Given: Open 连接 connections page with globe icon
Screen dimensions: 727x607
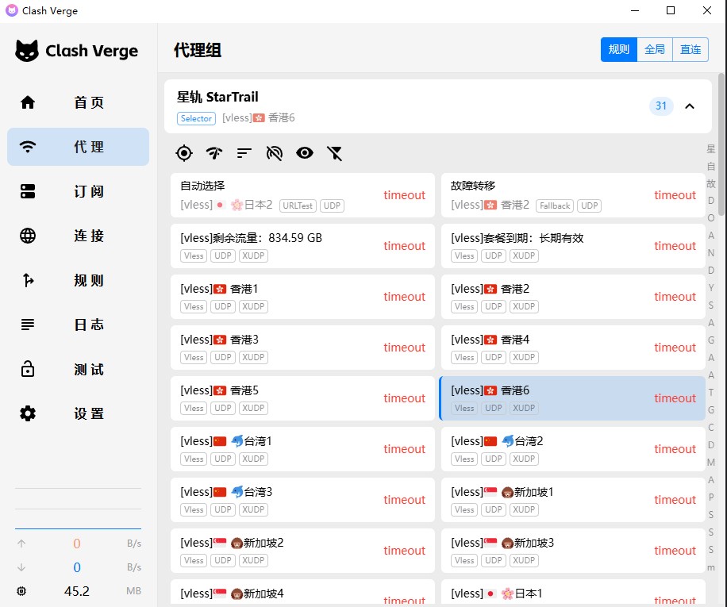Looking at the screenshot, I should coord(78,236).
